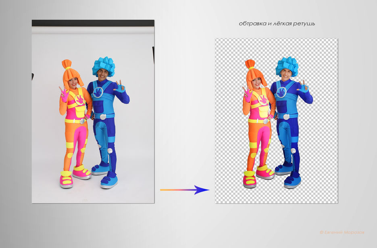Click the caption "обтравка и лёгкая ретушь"
377x248 pixels.
pos(277,23)
